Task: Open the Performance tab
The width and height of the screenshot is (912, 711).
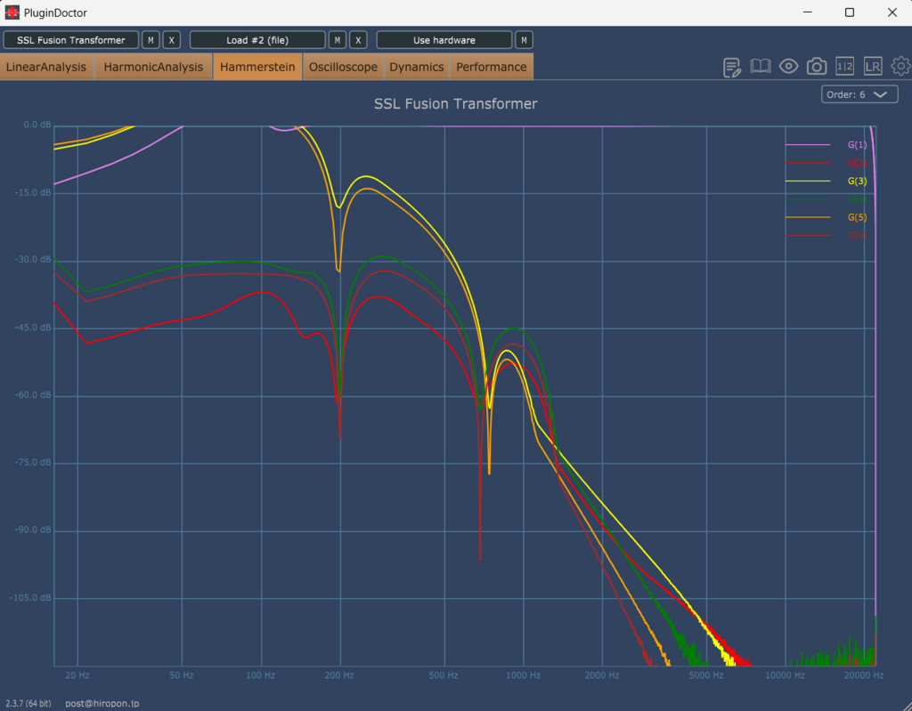Action: pos(492,67)
